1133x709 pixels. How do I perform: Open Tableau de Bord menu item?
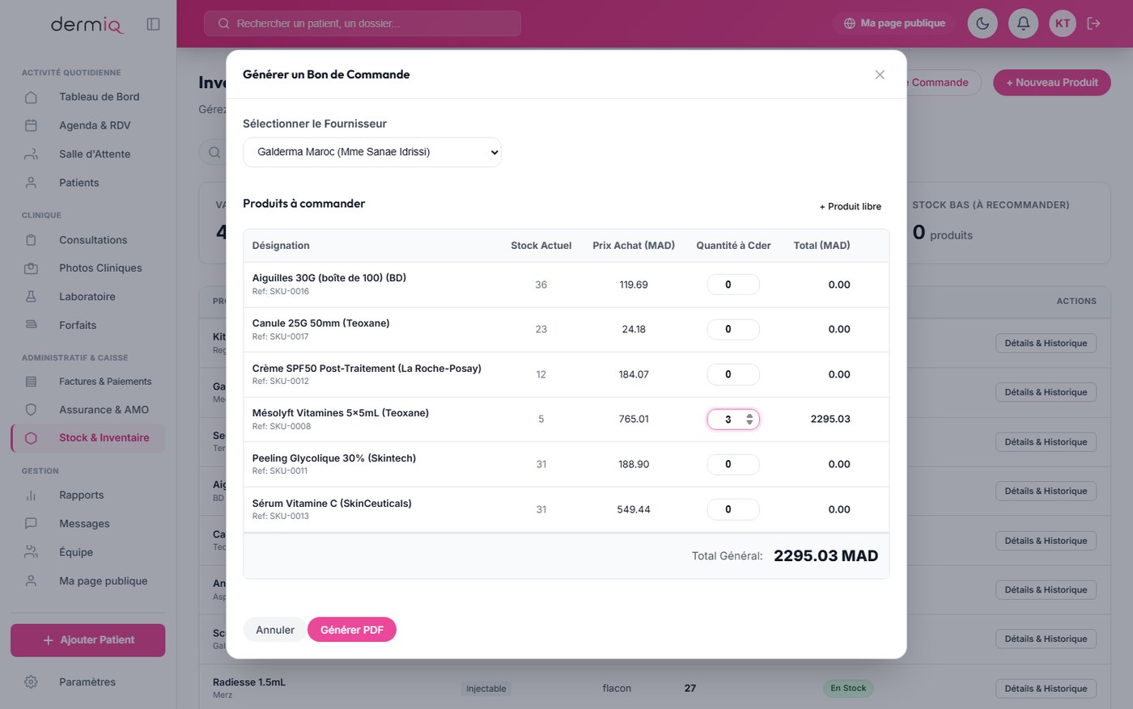pos(87,97)
